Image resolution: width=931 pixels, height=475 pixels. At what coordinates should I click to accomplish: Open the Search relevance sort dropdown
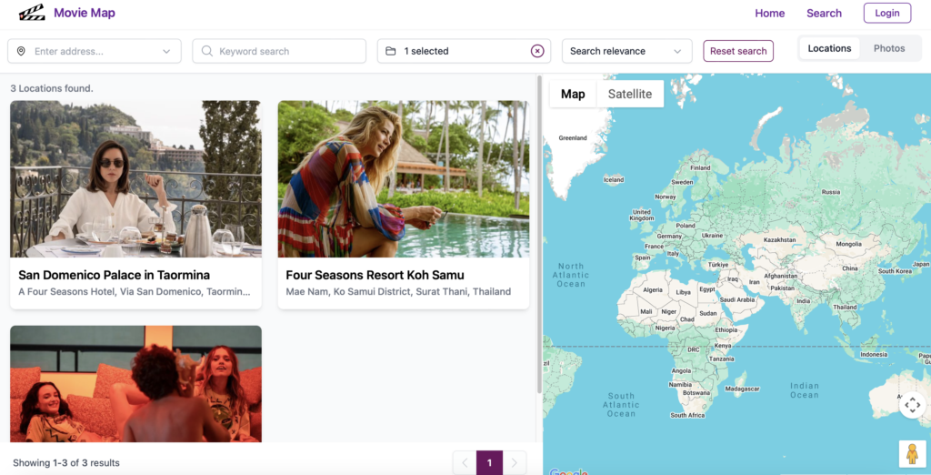626,51
